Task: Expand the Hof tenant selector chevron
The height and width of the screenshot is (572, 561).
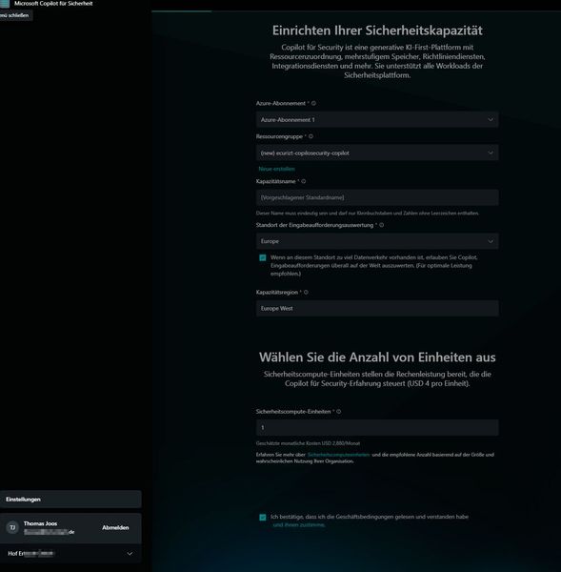Action: click(130, 553)
